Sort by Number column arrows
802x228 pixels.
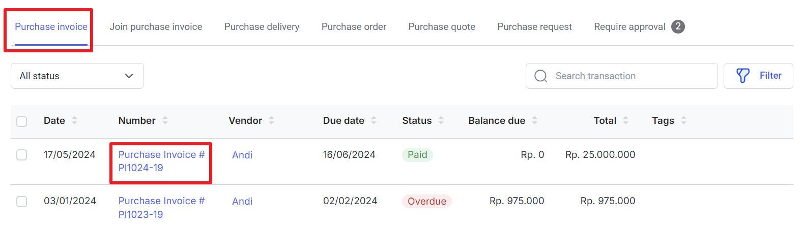pos(165,120)
